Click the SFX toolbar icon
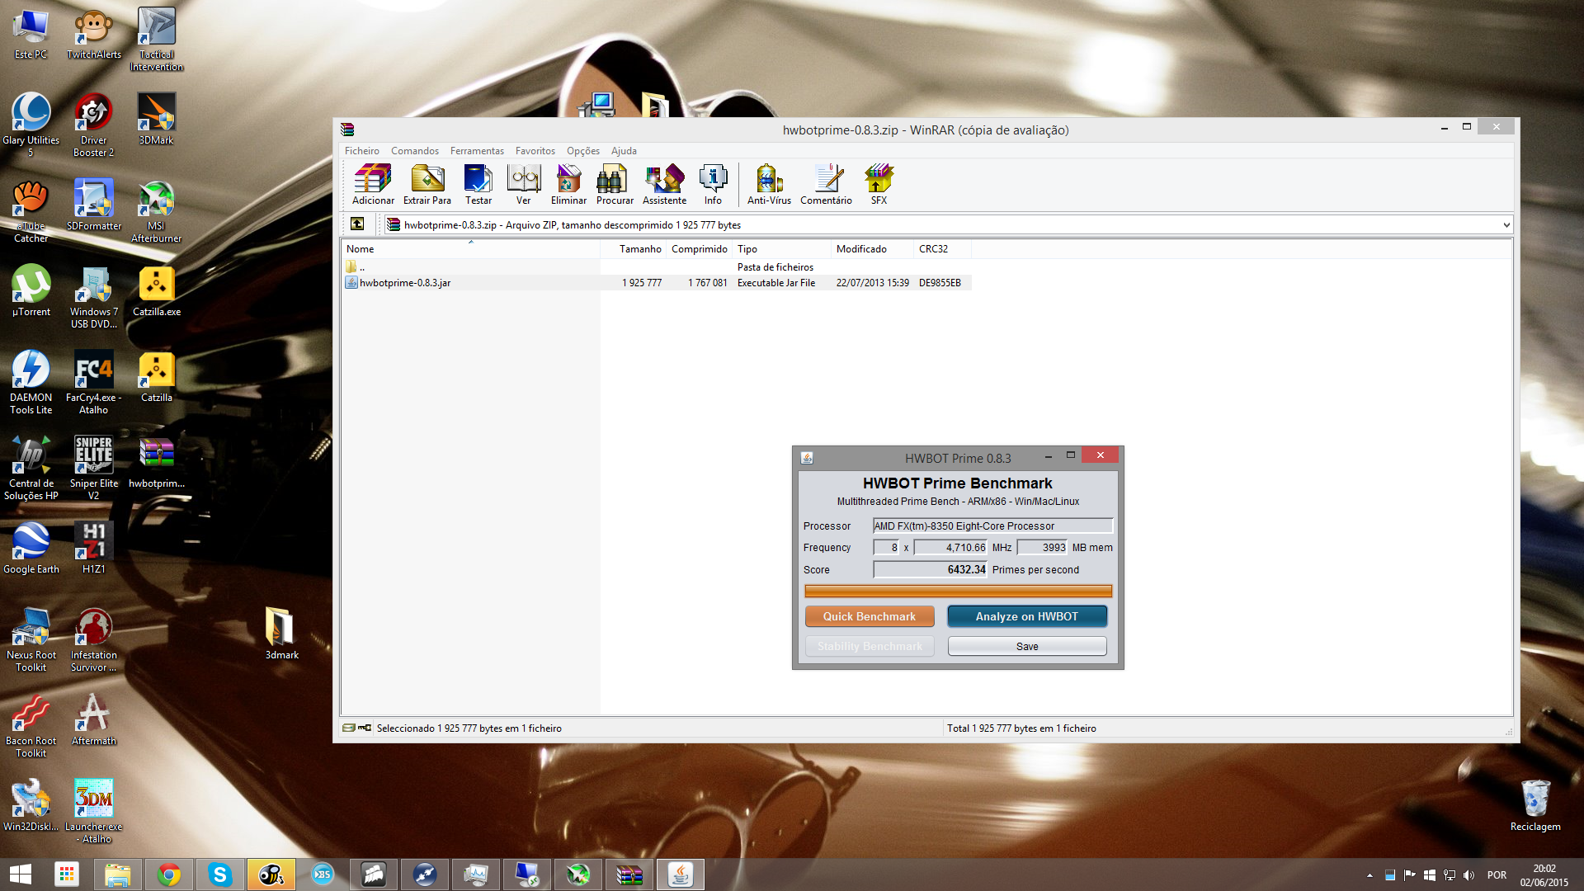The image size is (1584, 891). [879, 184]
